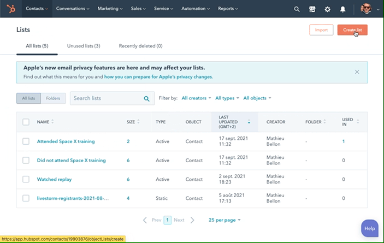The height and width of the screenshot is (243, 384).
Task: Open the All objects filter
Action: click(x=257, y=98)
